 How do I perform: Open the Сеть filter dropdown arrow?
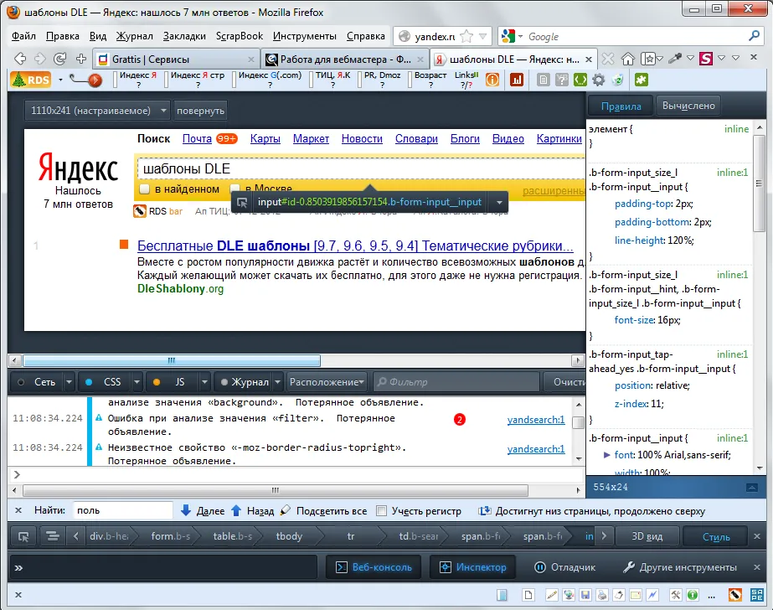click(69, 382)
